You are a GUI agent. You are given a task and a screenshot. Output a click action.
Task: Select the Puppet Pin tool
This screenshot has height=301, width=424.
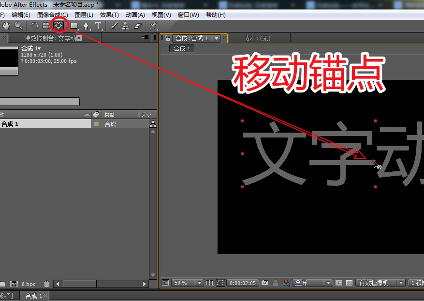click(x=153, y=26)
